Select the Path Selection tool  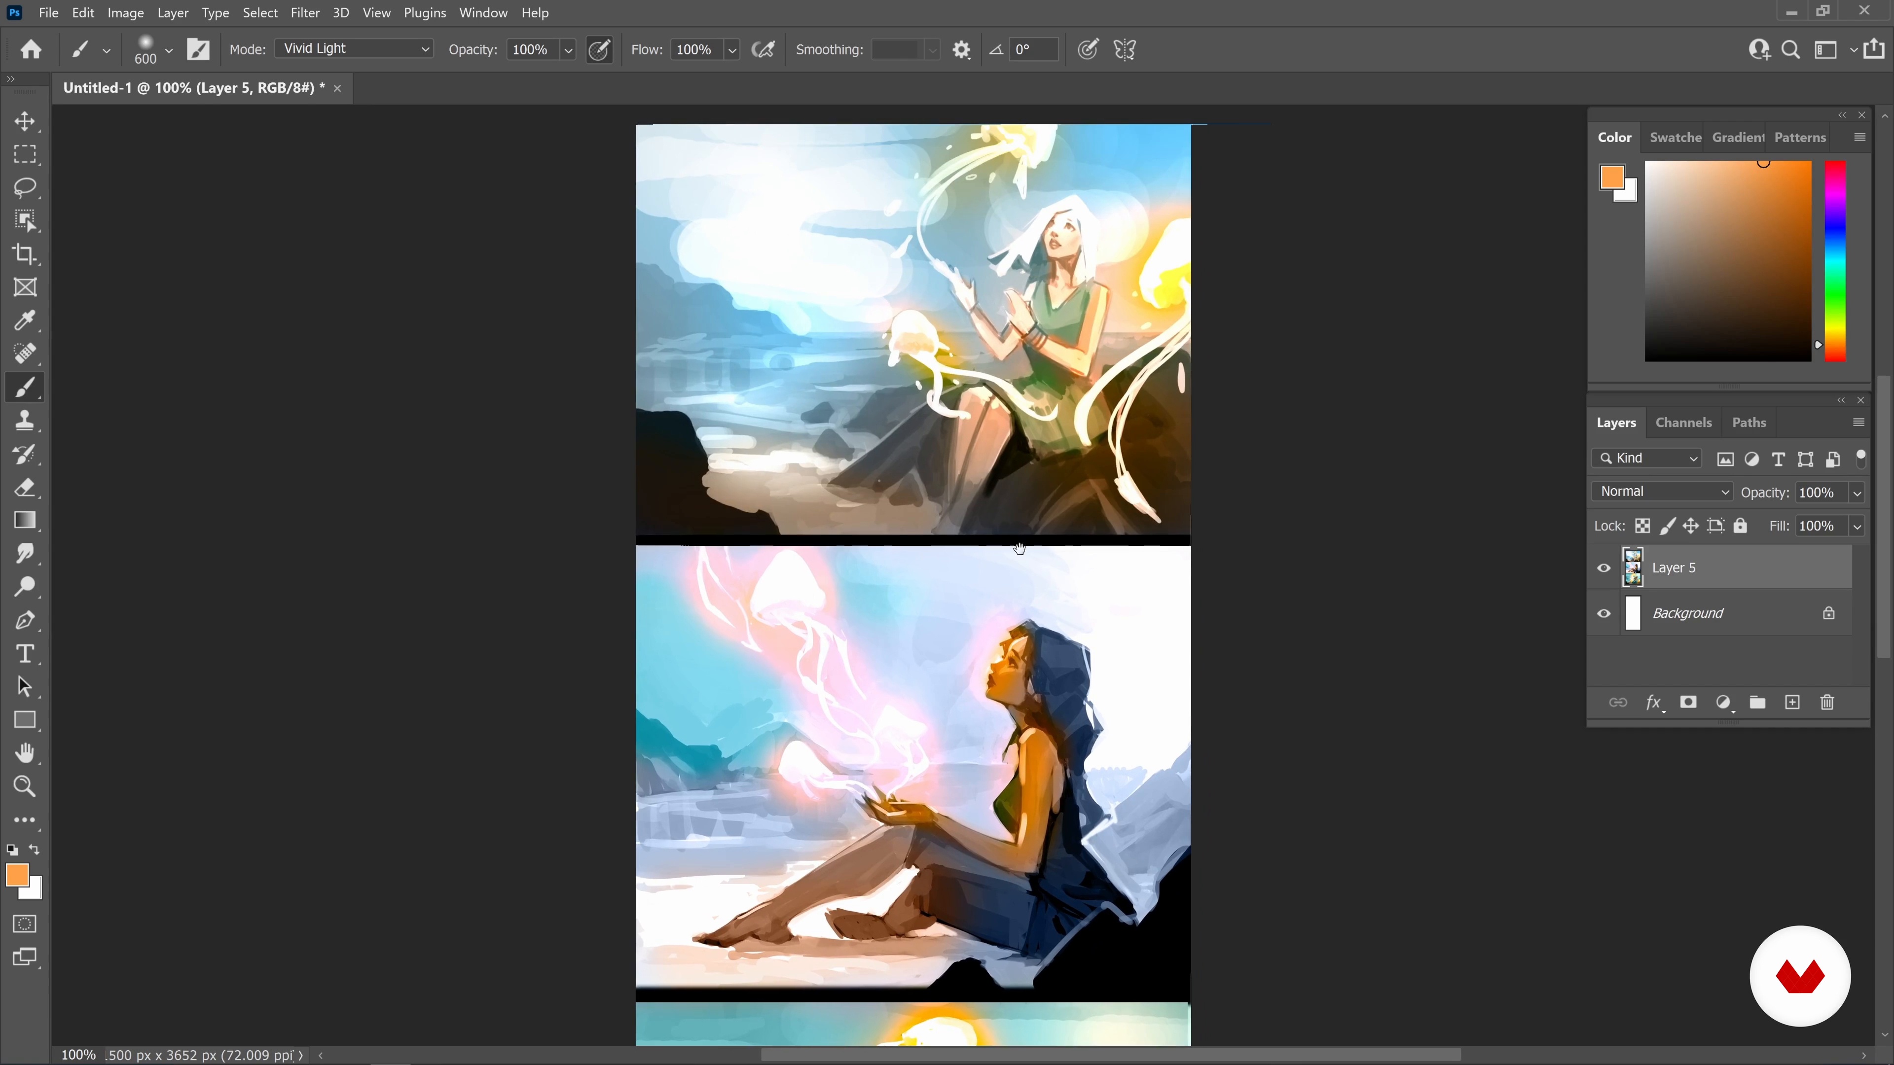pos(25,686)
